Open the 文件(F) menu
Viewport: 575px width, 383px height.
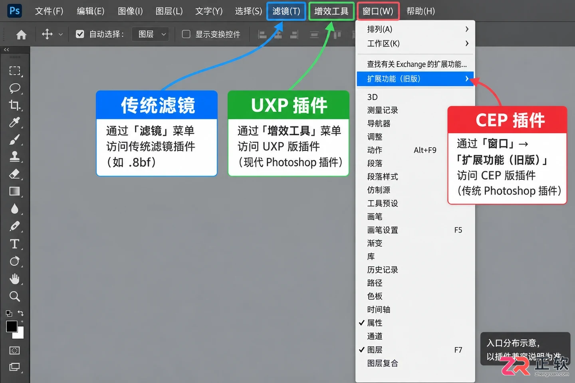tap(49, 11)
